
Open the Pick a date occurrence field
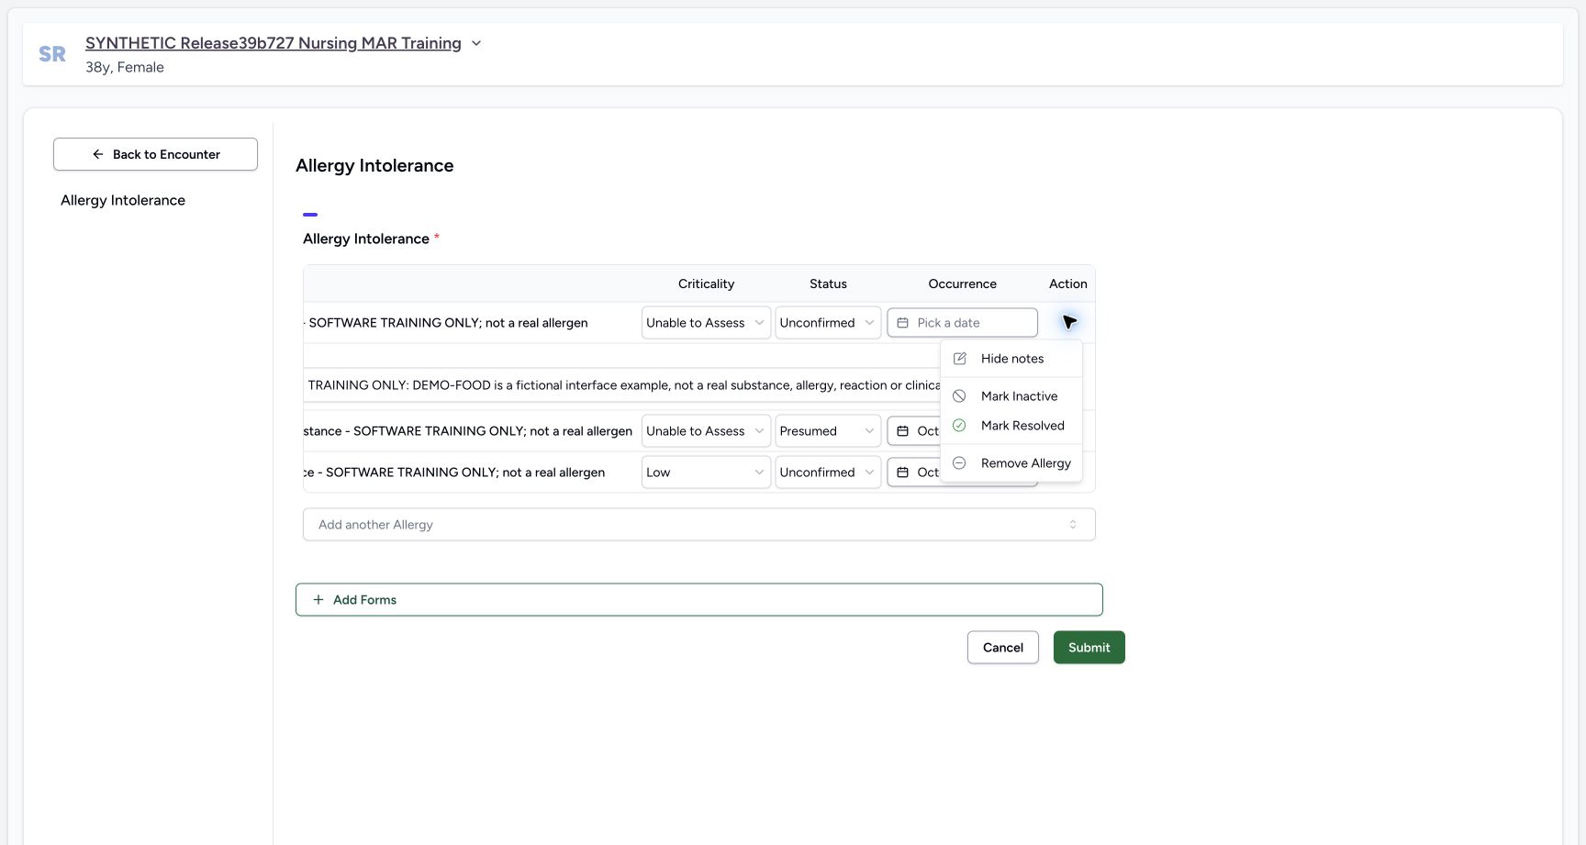tap(962, 323)
